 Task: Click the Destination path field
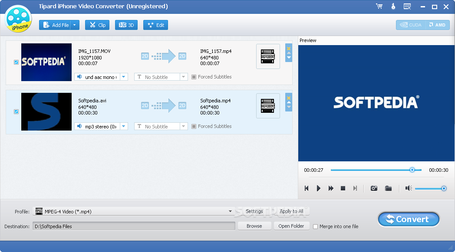pos(134,226)
